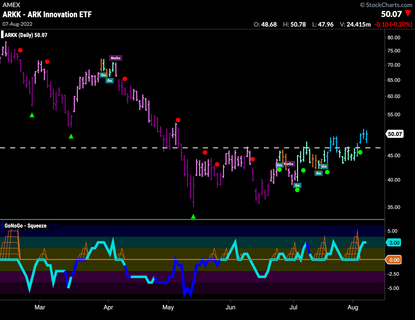
Task: Click the Go label at the July low
Action: [297, 185]
